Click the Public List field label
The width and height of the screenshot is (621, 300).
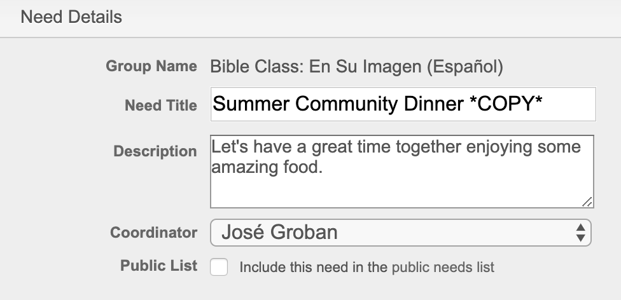pos(158,266)
